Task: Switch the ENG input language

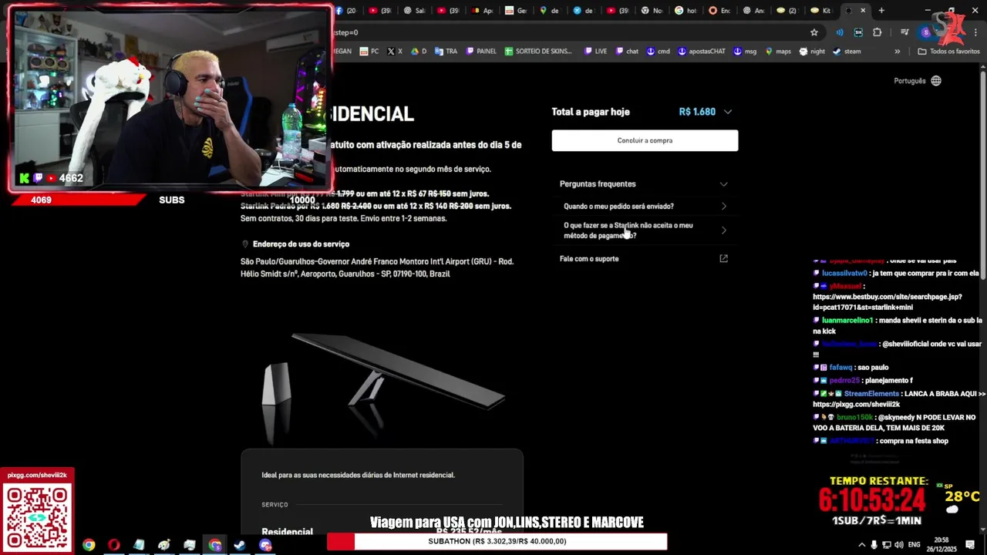Action: [915, 545]
